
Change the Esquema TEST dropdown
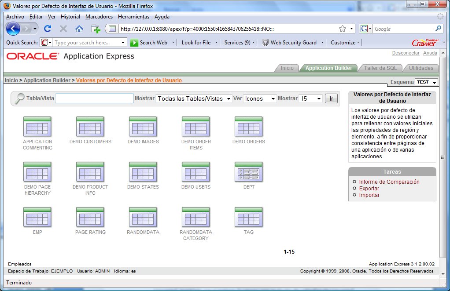pos(427,82)
